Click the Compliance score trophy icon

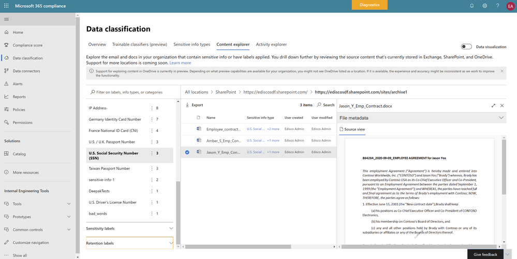click(x=6, y=45)
